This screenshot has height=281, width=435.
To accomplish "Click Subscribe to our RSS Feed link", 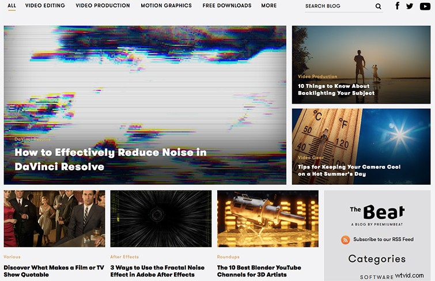I will point(383,239).
